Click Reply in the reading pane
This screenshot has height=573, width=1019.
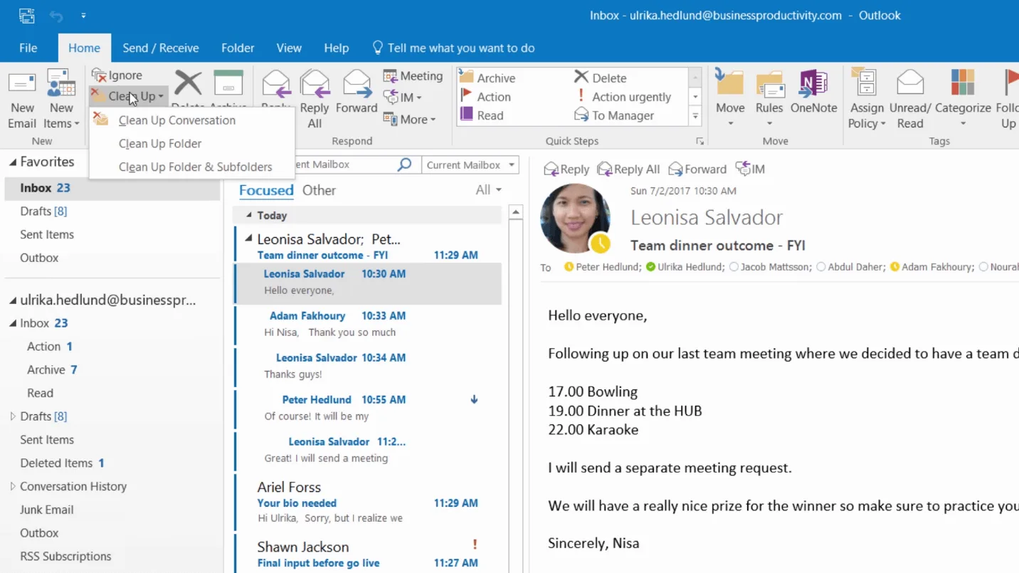click(x=566, y=169)
